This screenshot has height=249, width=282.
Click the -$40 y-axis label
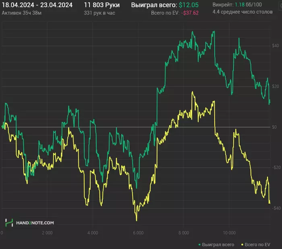click(276, 208)
